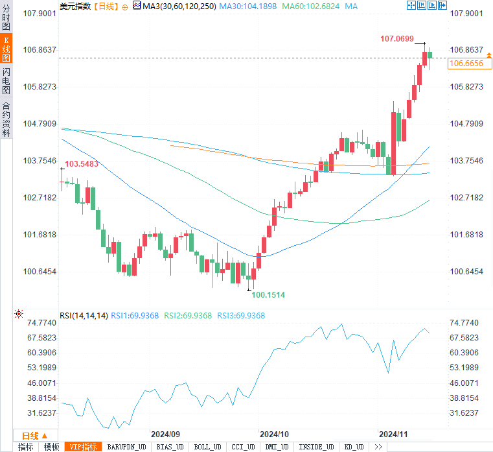Click the 【日线】 period label in title
Image resolution: width=493 pixels, height=452 pixels.
[x=106, y=6]
